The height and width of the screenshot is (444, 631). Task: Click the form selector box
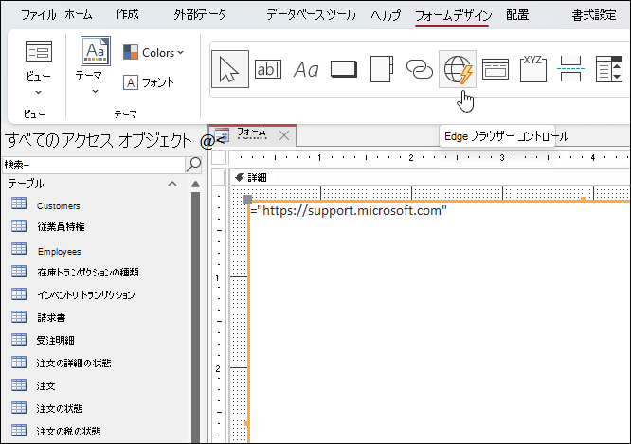pyautogui.click(x=219, y=157)
